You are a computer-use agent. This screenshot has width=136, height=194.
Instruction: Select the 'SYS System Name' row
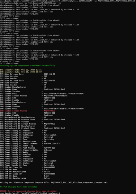(32, 89)
